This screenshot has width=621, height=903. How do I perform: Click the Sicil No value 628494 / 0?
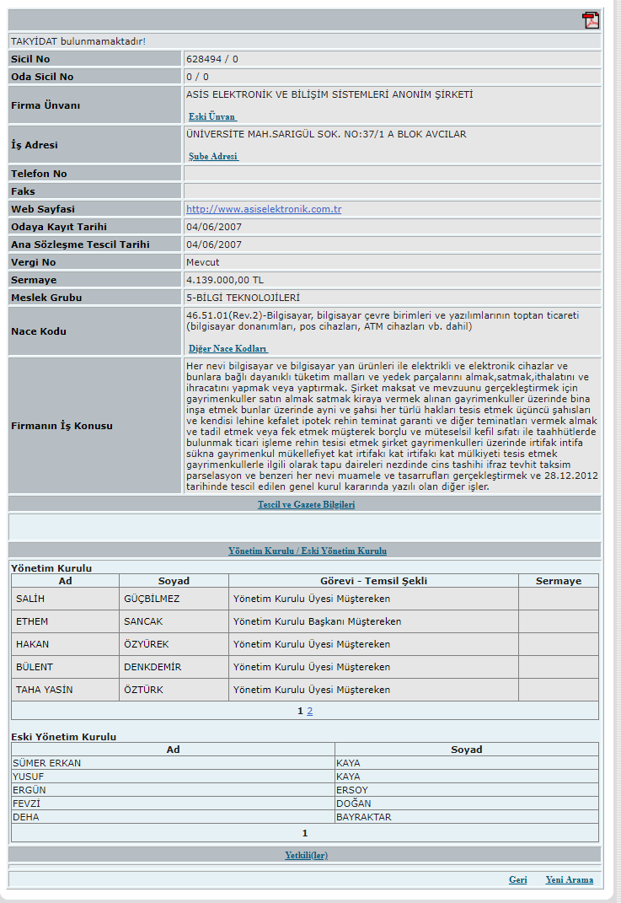(212, 59)
